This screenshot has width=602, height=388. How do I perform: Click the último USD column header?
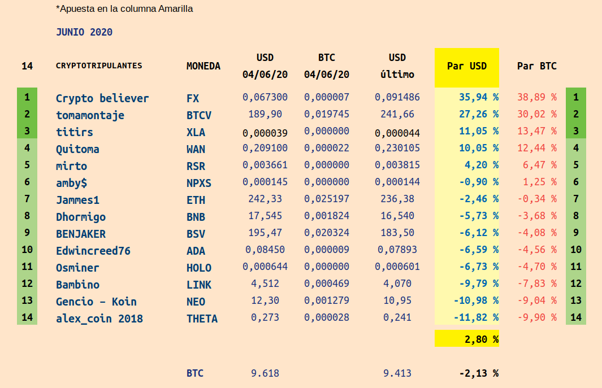[x=397, y=75]
